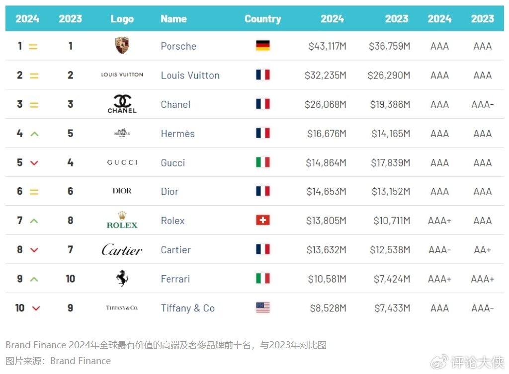Click the Italian flag beside Gucci
Image resolution: width=509 pixels, height=374 pixels.
[x=262, y=162]
